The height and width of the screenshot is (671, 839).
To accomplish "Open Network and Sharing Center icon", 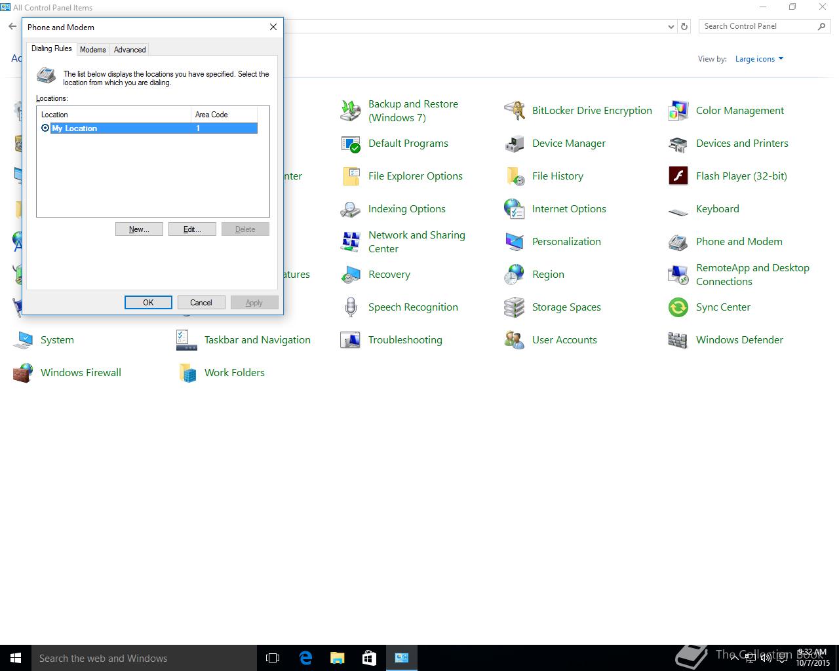I will (351, 242).
